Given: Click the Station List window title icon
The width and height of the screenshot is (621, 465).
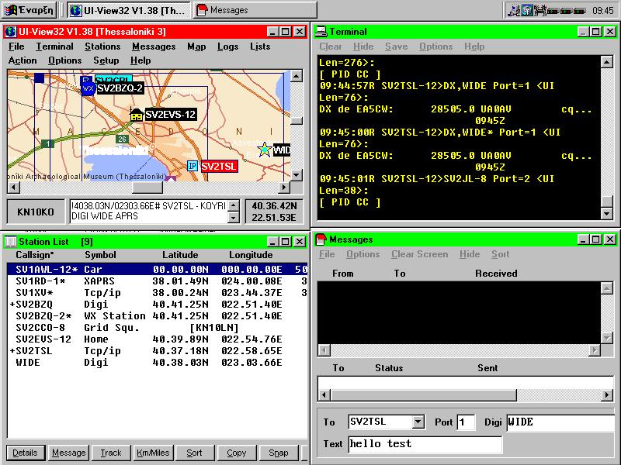Looking at the screenshot, I should click(x=11, y=242).
